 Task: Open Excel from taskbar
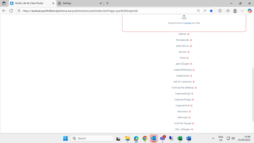point(180,138)
